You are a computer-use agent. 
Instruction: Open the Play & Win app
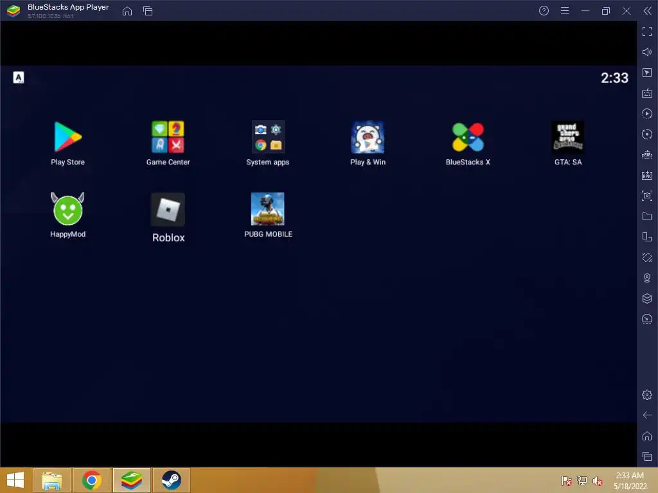pyautogui.click(x=368, y=137)
